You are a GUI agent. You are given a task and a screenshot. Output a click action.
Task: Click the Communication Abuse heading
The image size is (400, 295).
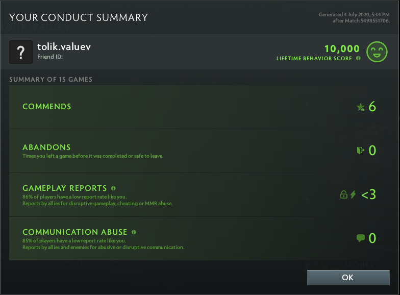point(75,232)
